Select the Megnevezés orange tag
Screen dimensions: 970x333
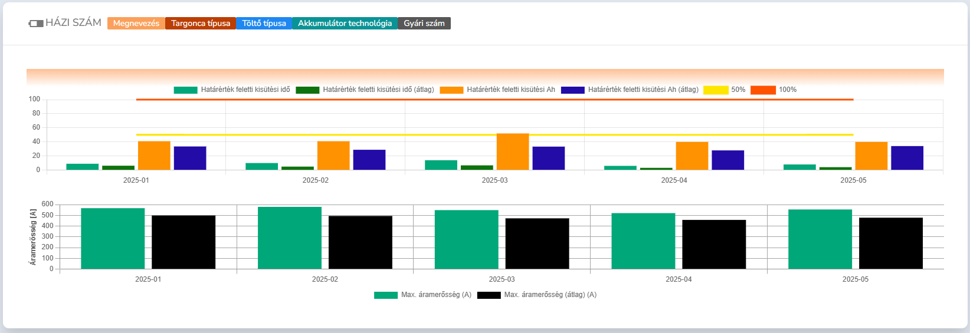[136, 24]
